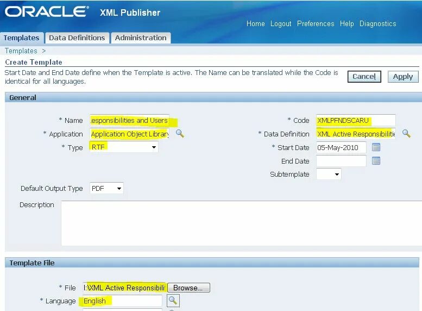Click the XML Publisher title text
This screenshot has width=422, height=311.
coord(130,13)
